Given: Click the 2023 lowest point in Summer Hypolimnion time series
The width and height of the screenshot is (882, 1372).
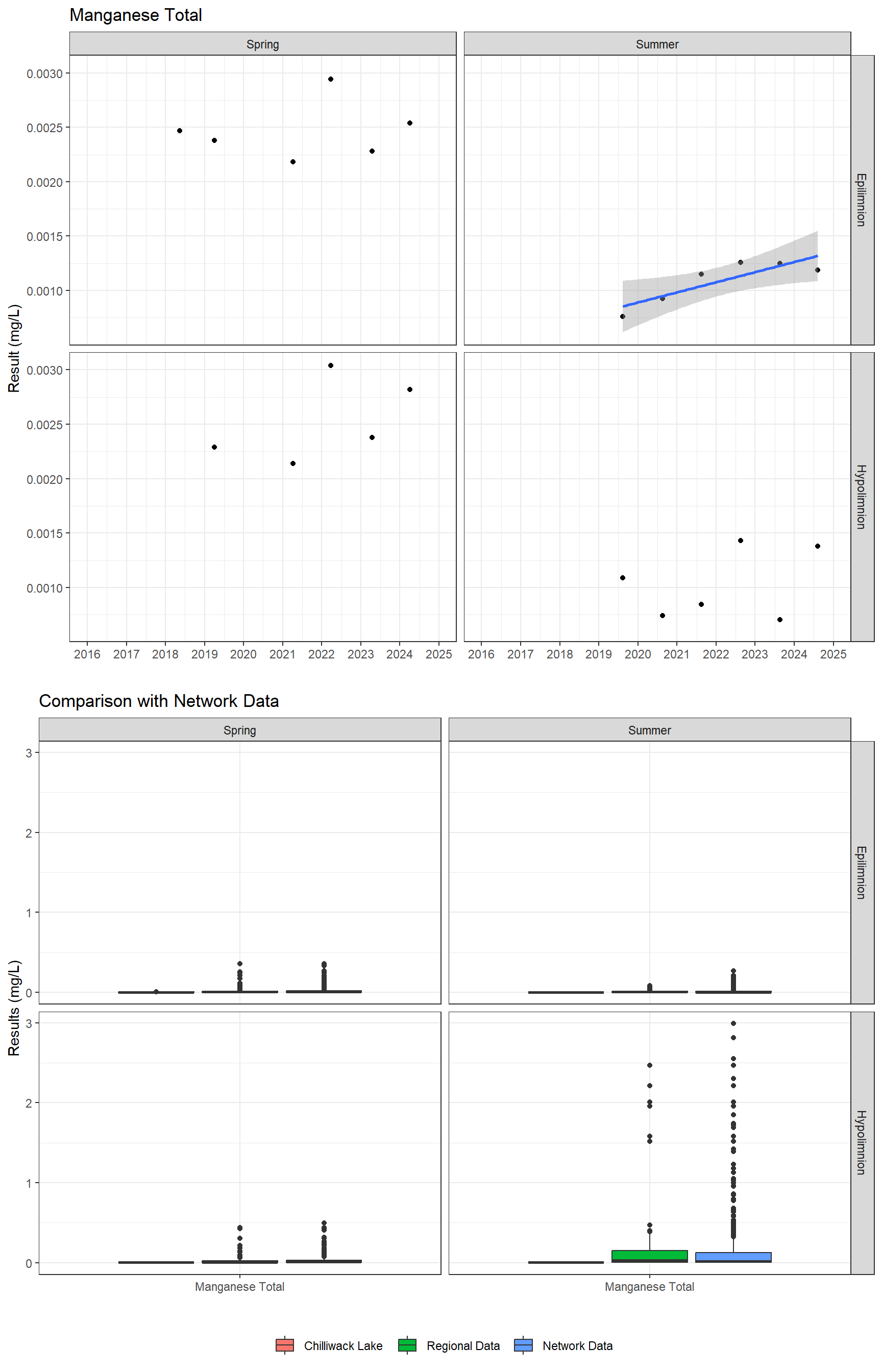Looking at the screenshot, I should pos(779,620).
